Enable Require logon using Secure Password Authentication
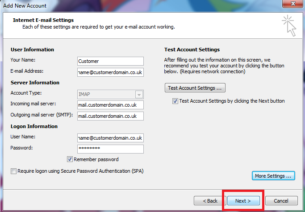The height and width of the screenshot is (212, 305). point(13,171)
